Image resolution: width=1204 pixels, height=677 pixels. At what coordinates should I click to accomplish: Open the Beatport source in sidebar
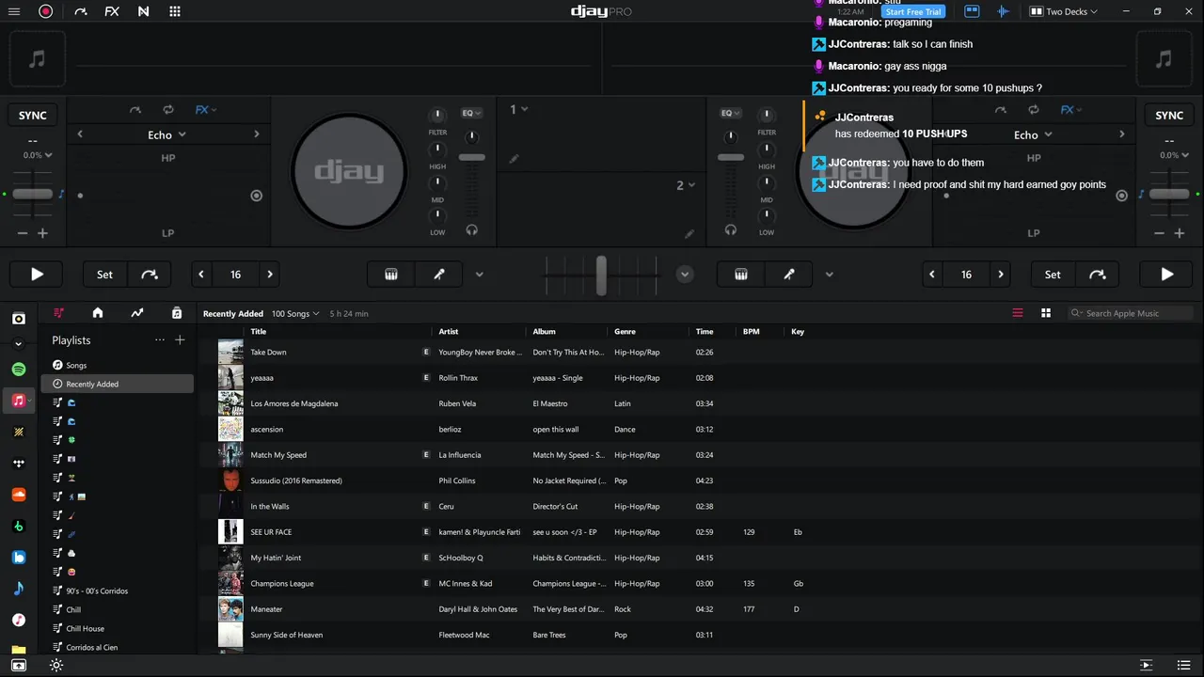19,526
